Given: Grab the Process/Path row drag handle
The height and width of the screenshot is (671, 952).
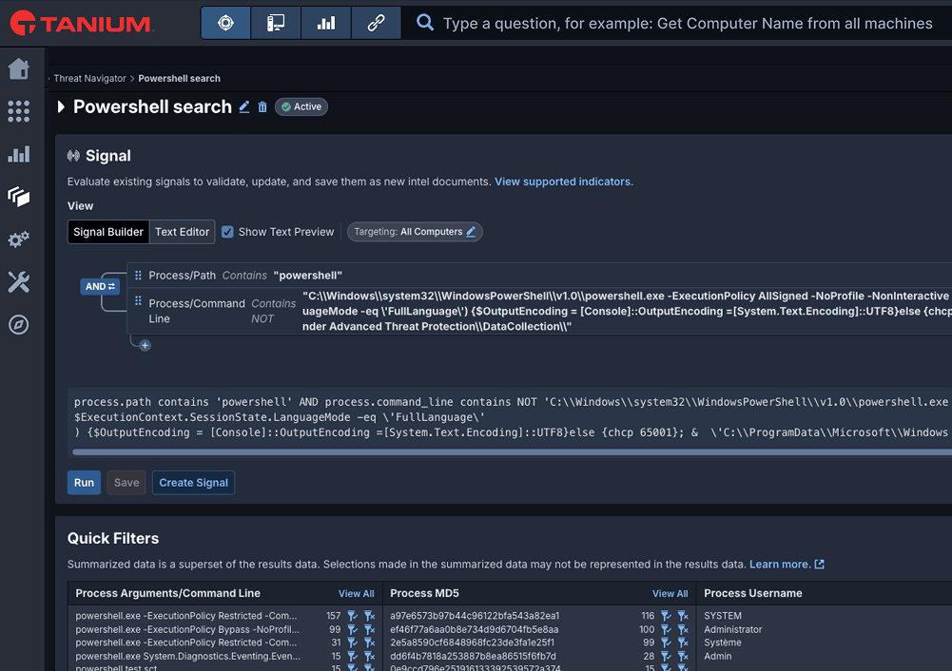Looking at the screenshot, I should click(138, 276).
